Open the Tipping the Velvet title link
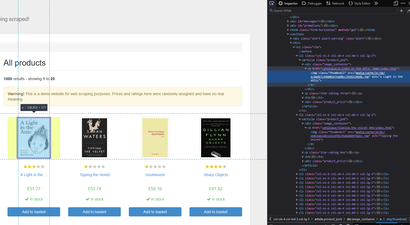 coord(95,175)
